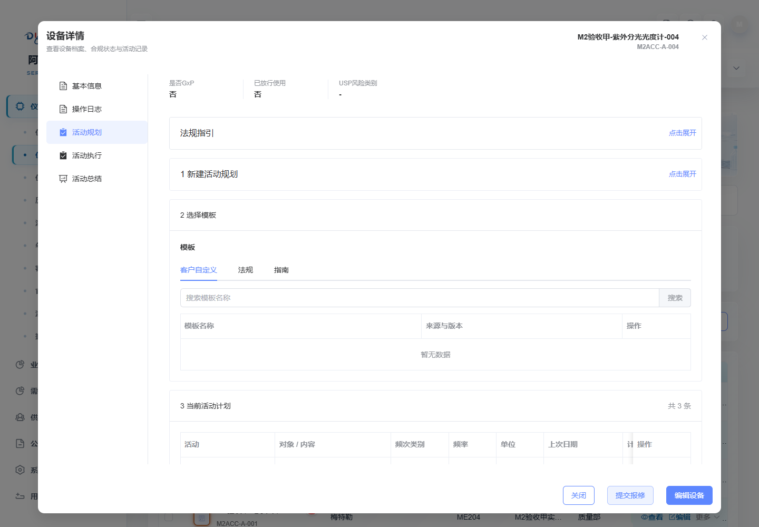The image size is (759, 527).
Task: Click the M2验收甲-紫外分光光度计-004 device title
Action: tap(628, 37)
